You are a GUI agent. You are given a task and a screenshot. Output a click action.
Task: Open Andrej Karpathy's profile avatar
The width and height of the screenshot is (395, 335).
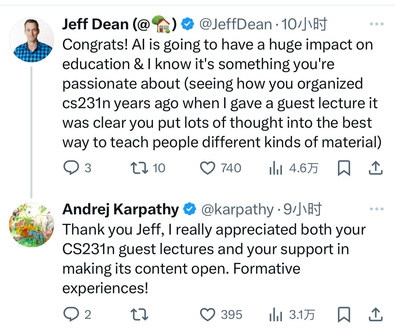coord(31,225)
